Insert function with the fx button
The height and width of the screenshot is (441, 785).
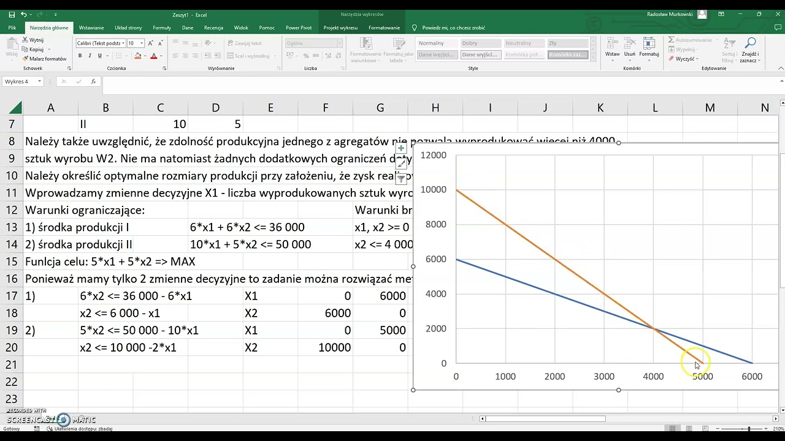pos(93,81)
